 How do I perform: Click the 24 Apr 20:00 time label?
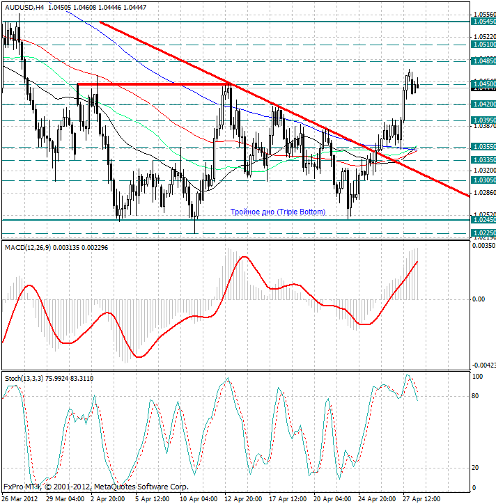coord(377,499)
